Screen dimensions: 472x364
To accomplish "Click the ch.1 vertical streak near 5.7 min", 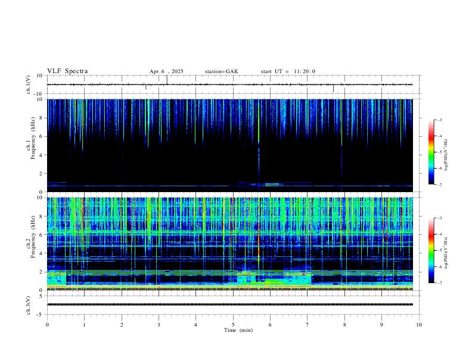I will (259, 144).
